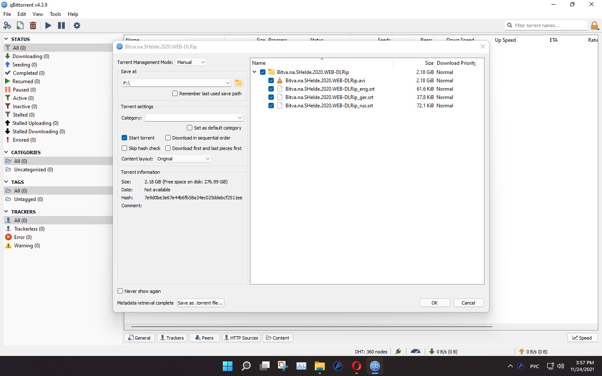Switch to the Peers tab
The height and width of the screenshot is (376, 602).
pos(204,338)
